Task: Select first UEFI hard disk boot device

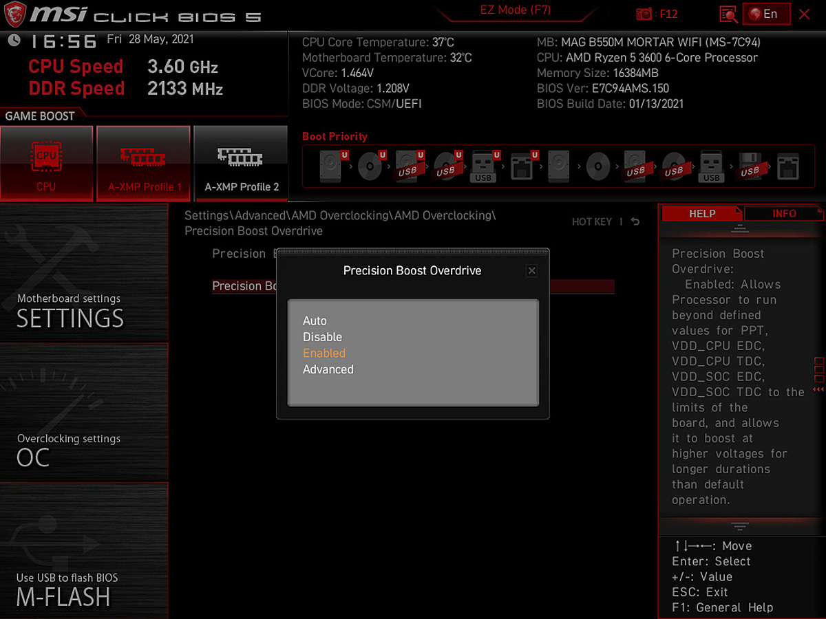Action: coord(333,166)
